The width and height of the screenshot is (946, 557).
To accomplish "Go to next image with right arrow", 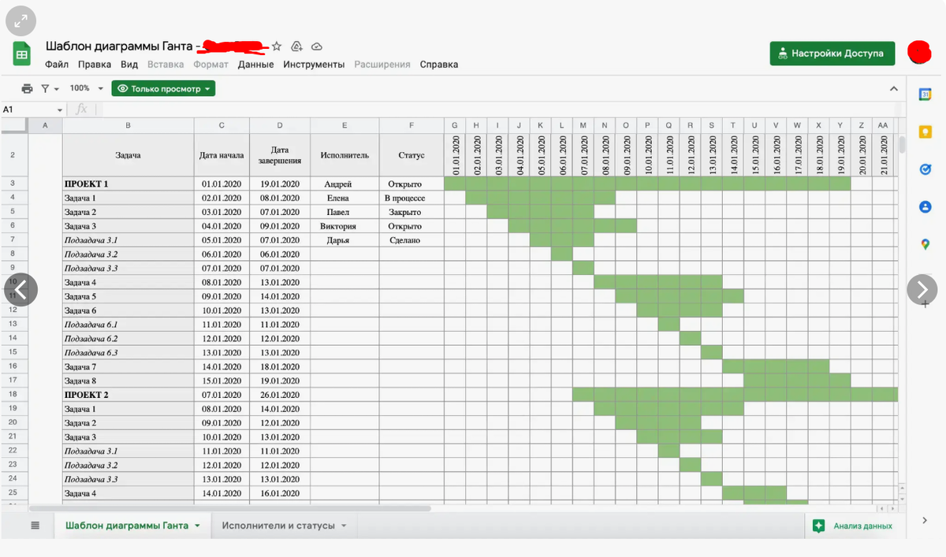I will coord(922,289).
